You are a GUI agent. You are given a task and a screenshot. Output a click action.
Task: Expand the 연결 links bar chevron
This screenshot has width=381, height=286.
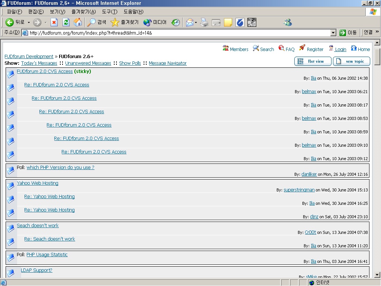point(377,32)
